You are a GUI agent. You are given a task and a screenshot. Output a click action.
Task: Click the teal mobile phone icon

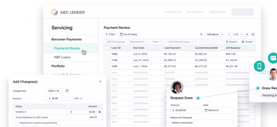tap(259, 66)
